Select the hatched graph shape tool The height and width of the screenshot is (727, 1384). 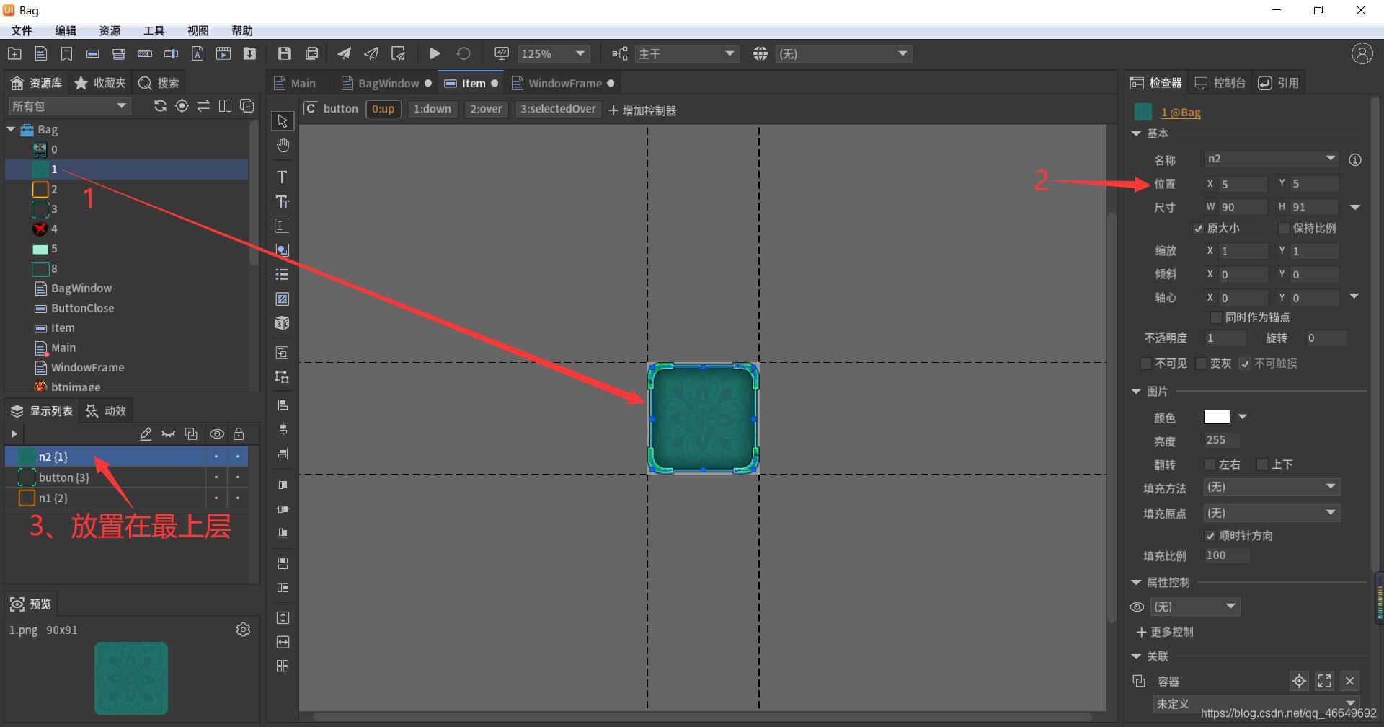pos(282,299)
